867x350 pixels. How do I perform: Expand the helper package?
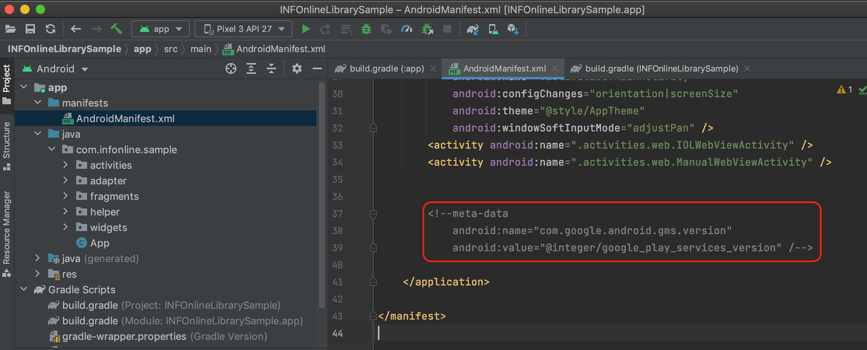(65, 212)
